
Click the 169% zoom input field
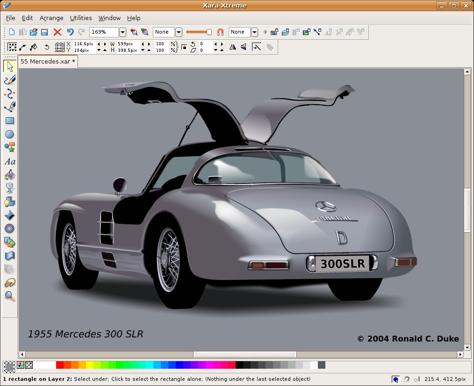(x=104, y=32)
